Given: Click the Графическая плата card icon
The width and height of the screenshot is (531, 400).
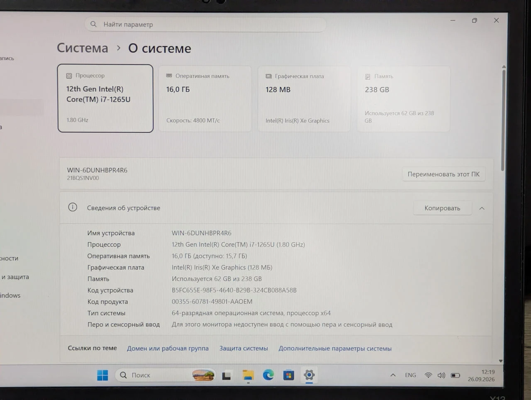Looking at the screenshot, I should coord(268,76).
